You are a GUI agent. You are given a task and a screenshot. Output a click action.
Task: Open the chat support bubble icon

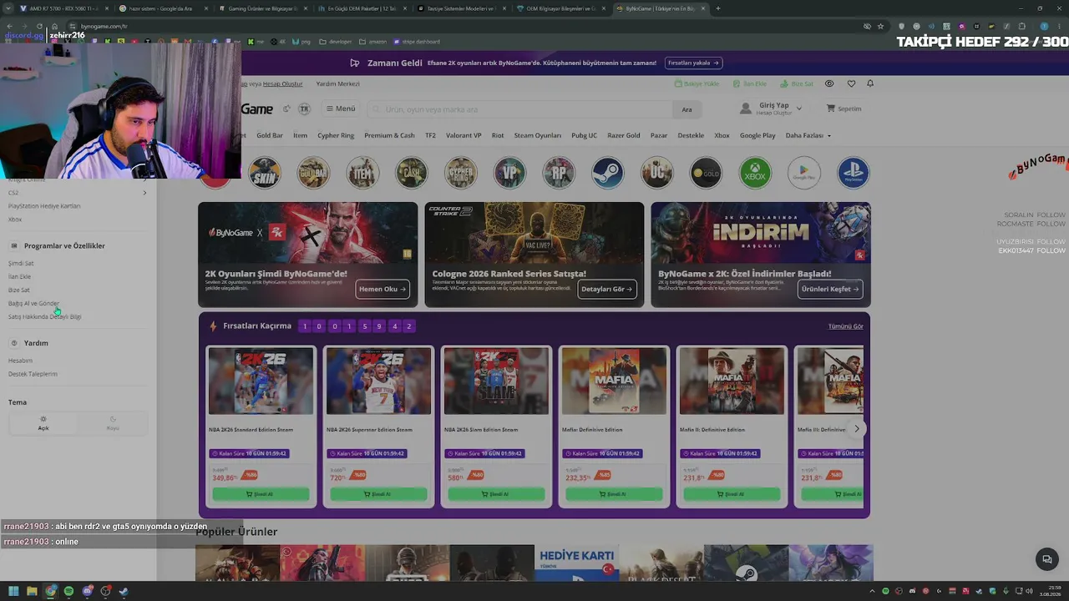(x=1046, y=559)
